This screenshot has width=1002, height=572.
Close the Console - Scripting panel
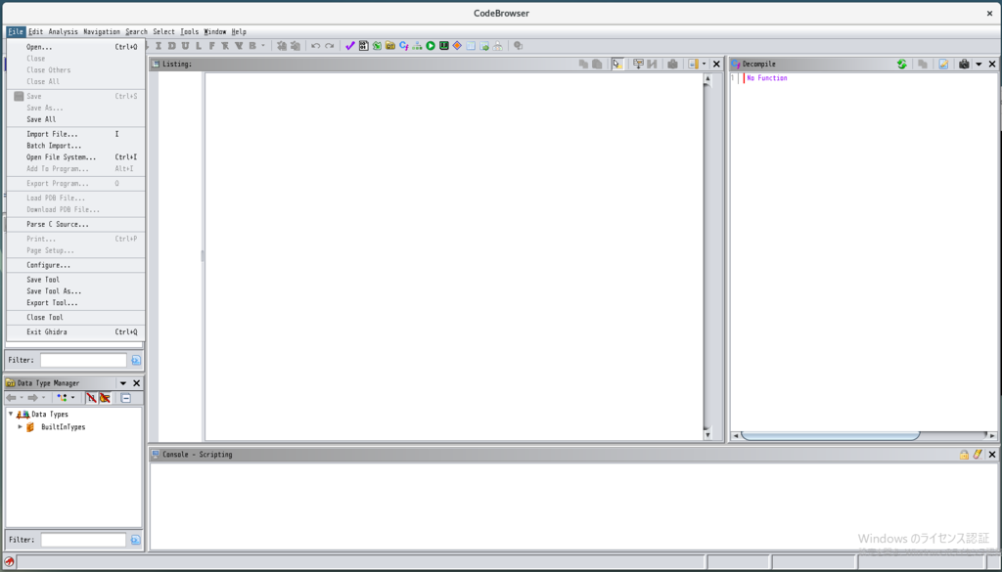pyautogui.click(x=992, y=455)
